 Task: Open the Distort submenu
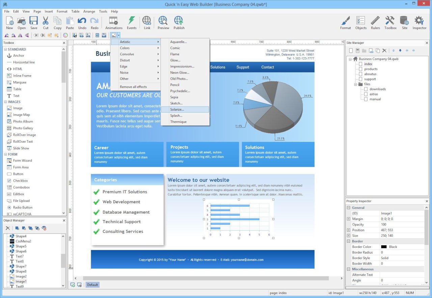pos(135,60)
